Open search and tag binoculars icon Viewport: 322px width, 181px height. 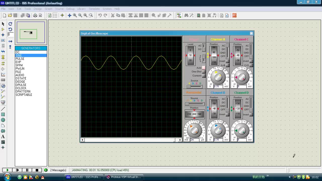coord(186,15)
